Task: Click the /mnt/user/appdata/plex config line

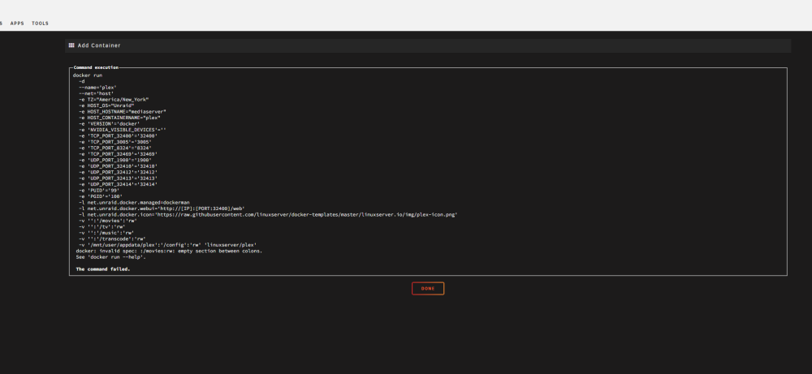Action: click(168, 245)
